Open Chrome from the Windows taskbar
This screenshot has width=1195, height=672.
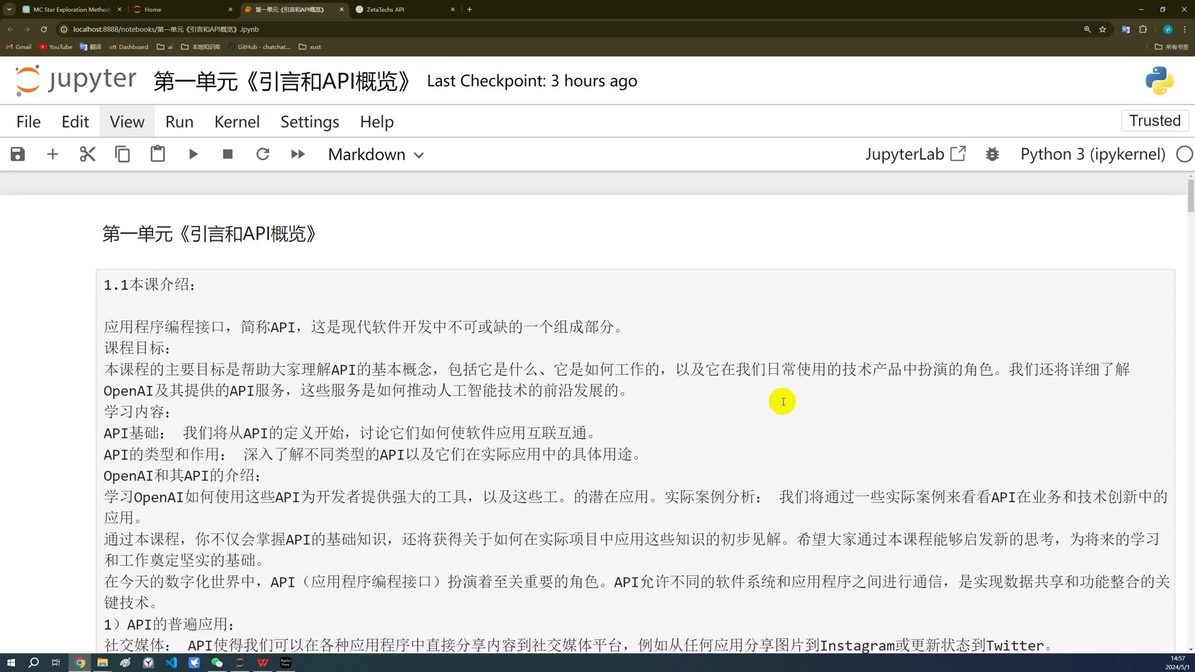click(x=80, y=663)
